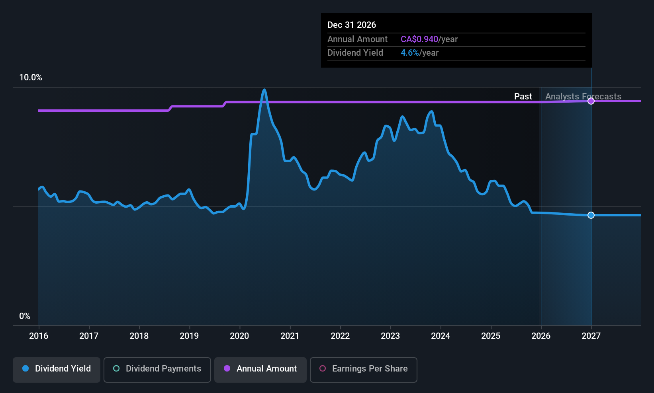
Task: Click the teal Dividend Payments legend circle
Action: click(116, 369)
